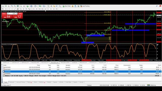Toggle chart auto scroll
The height and width of the screenshot is (91, 162).
coord(21,6)
